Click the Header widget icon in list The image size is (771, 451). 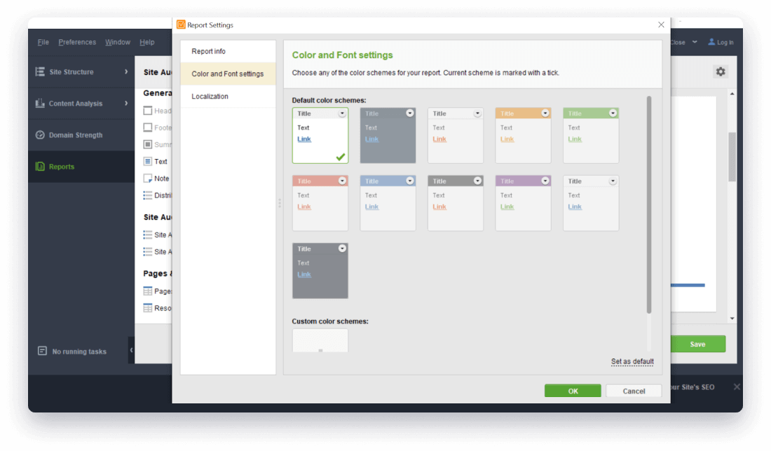tap(147, 111)
